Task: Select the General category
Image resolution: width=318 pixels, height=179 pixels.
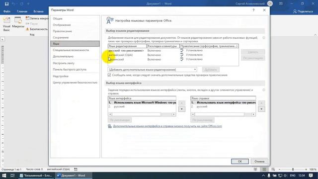Action: (75, 19)
